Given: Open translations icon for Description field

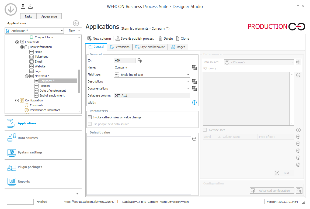Looking at the screenshot, I should coord(194,81).
